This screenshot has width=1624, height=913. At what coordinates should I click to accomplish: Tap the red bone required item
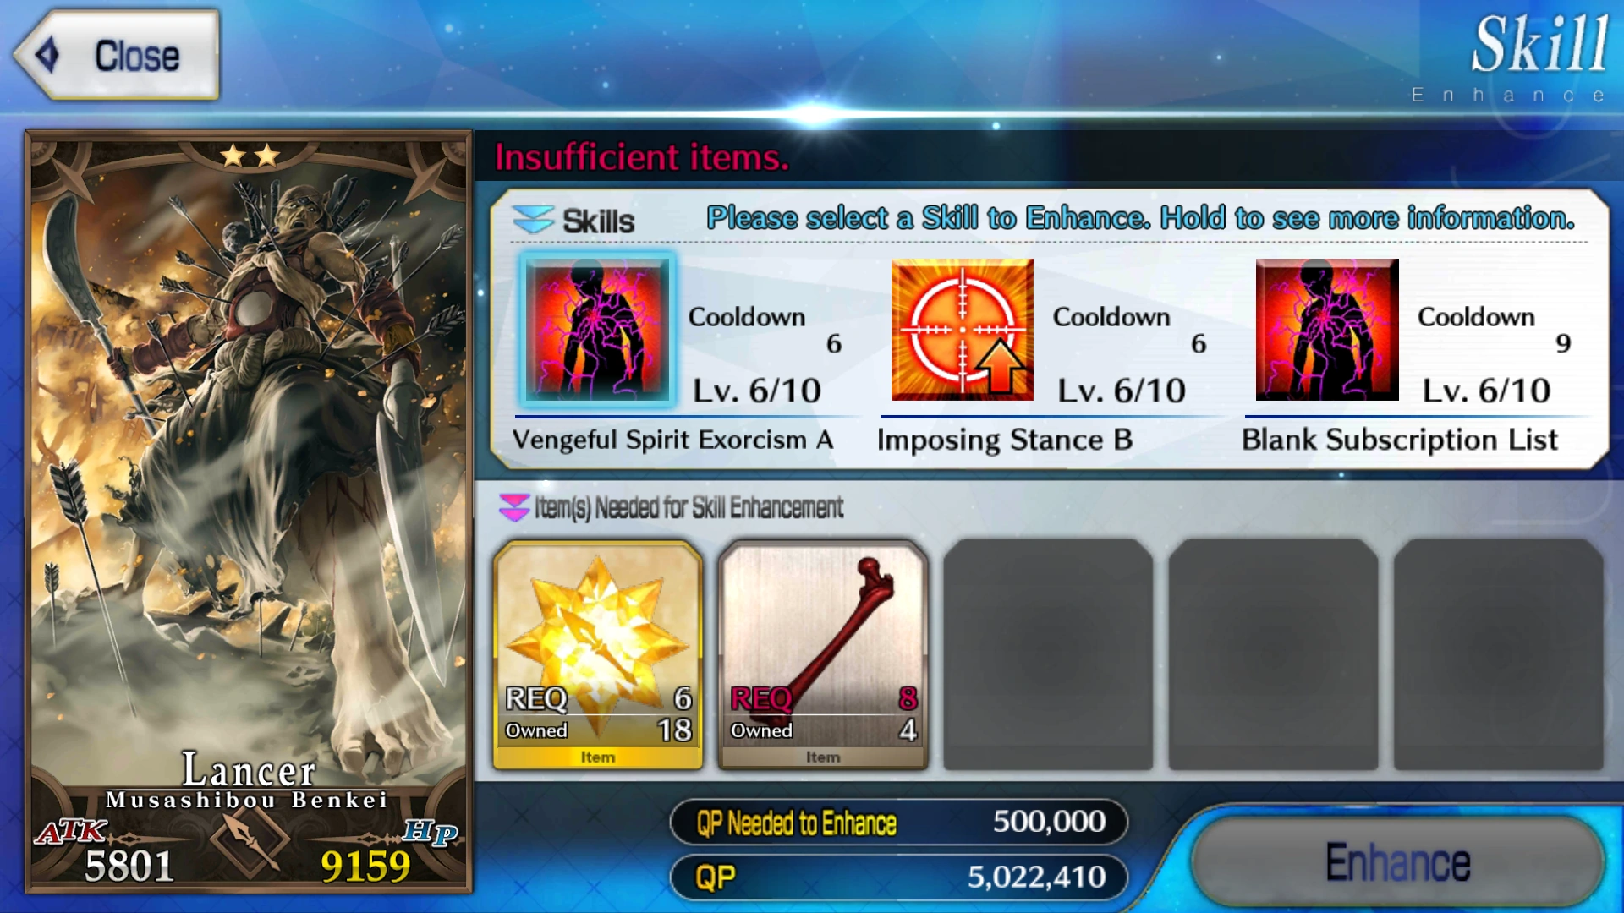tap(823, 655)
